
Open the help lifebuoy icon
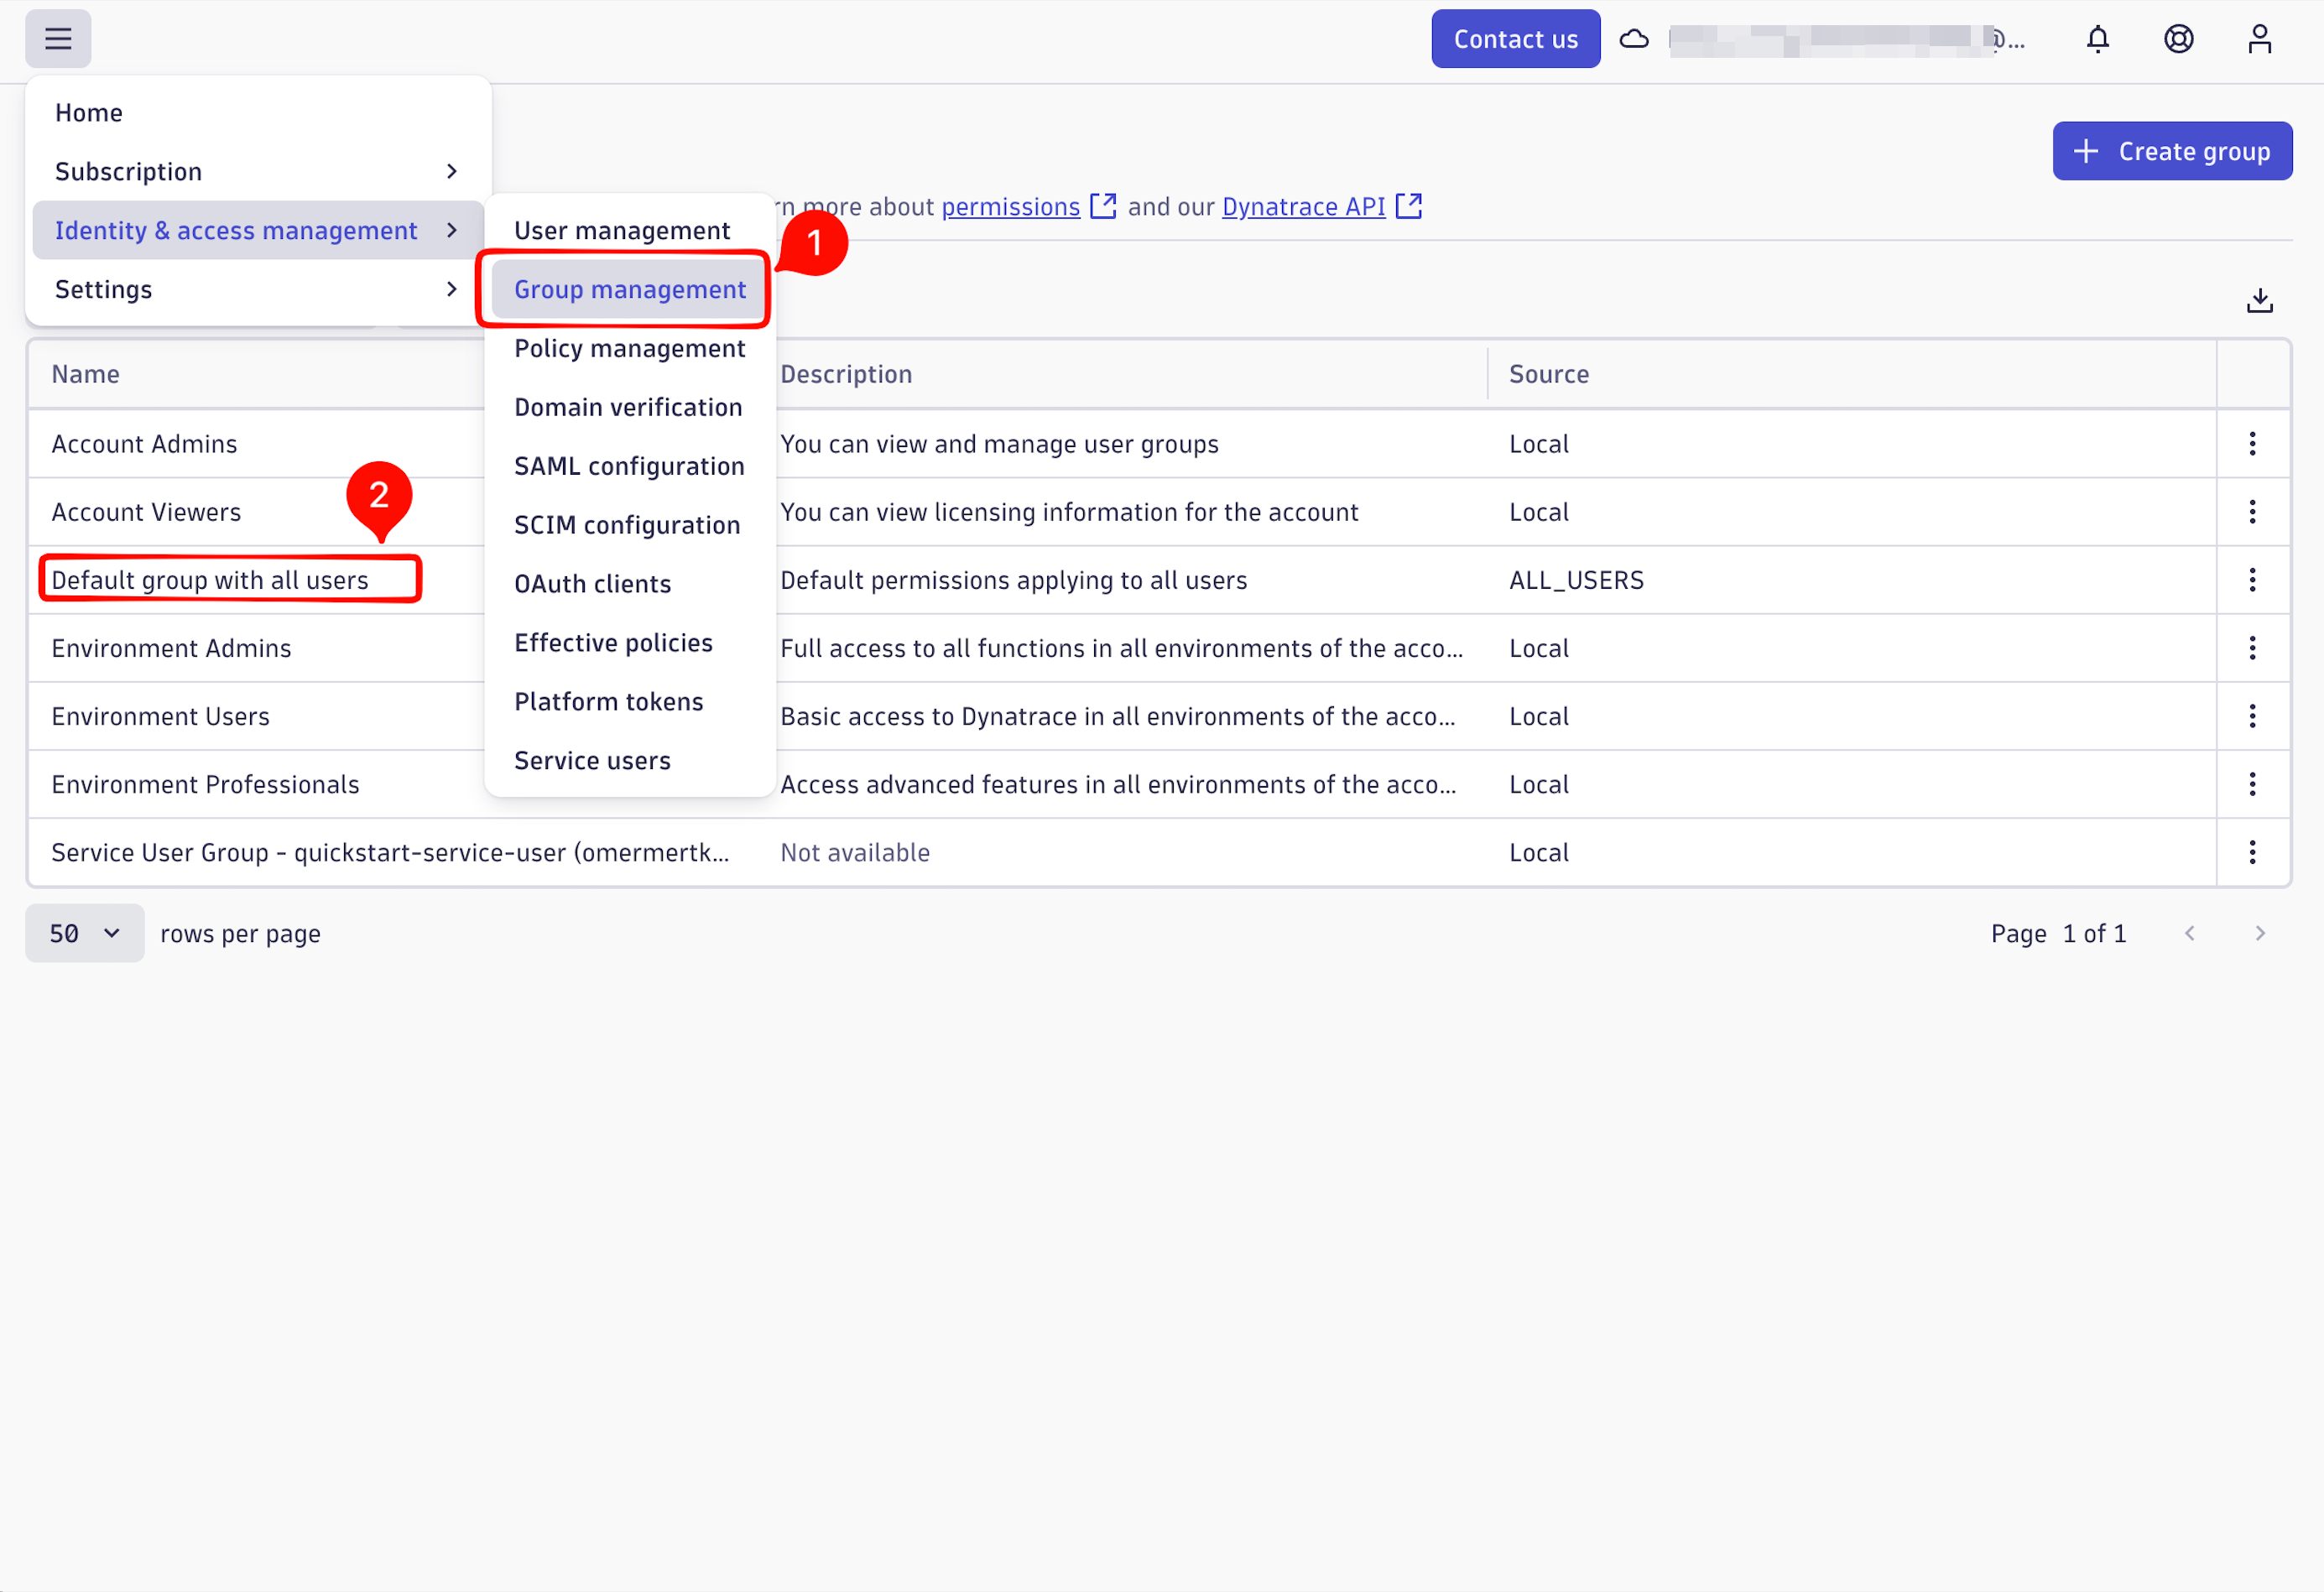click(2179, 39)
